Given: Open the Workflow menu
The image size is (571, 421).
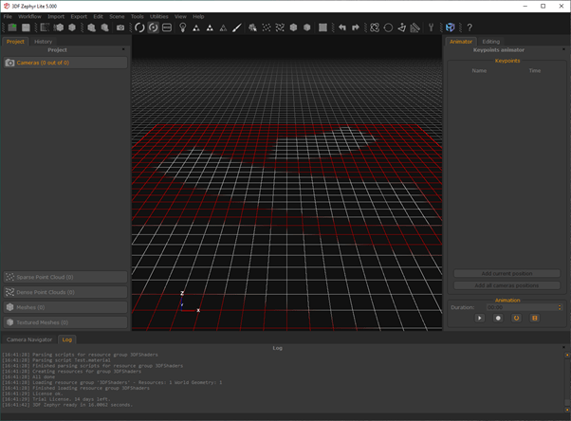Looking at the screenshot, I should 29,16.
